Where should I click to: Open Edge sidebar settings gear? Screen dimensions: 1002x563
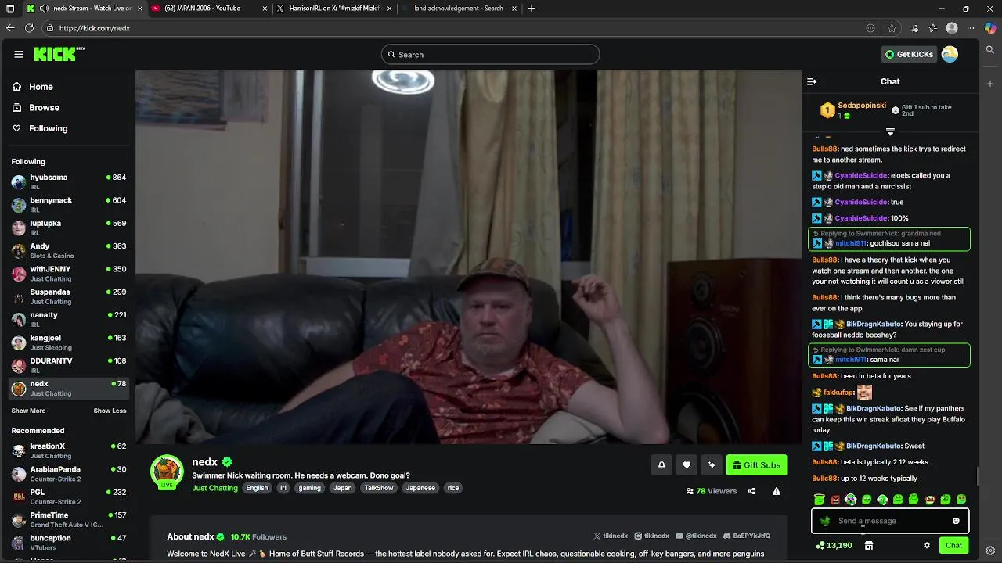990,550
